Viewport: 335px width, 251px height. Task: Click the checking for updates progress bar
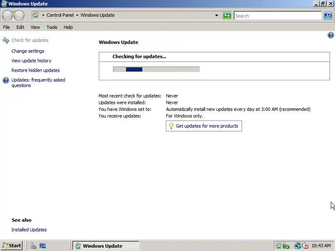coord(156,69)
